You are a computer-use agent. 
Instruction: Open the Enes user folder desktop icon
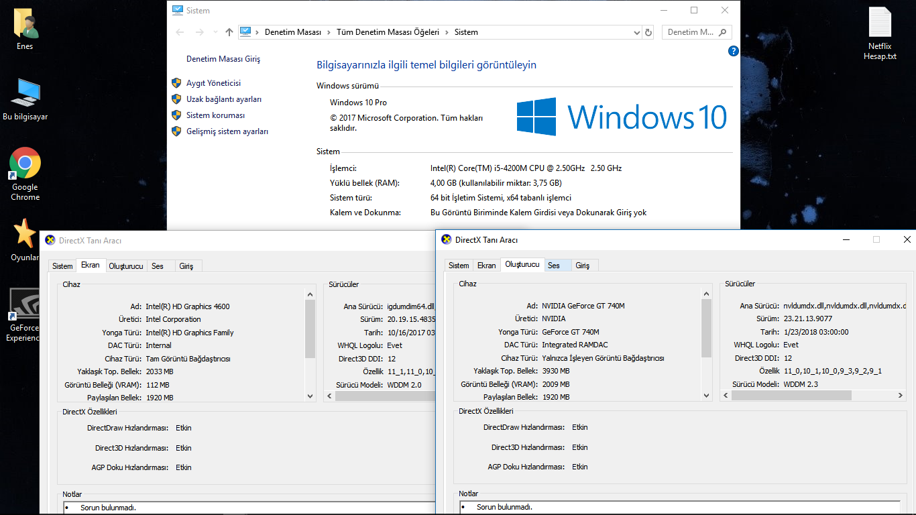[25, 30]
